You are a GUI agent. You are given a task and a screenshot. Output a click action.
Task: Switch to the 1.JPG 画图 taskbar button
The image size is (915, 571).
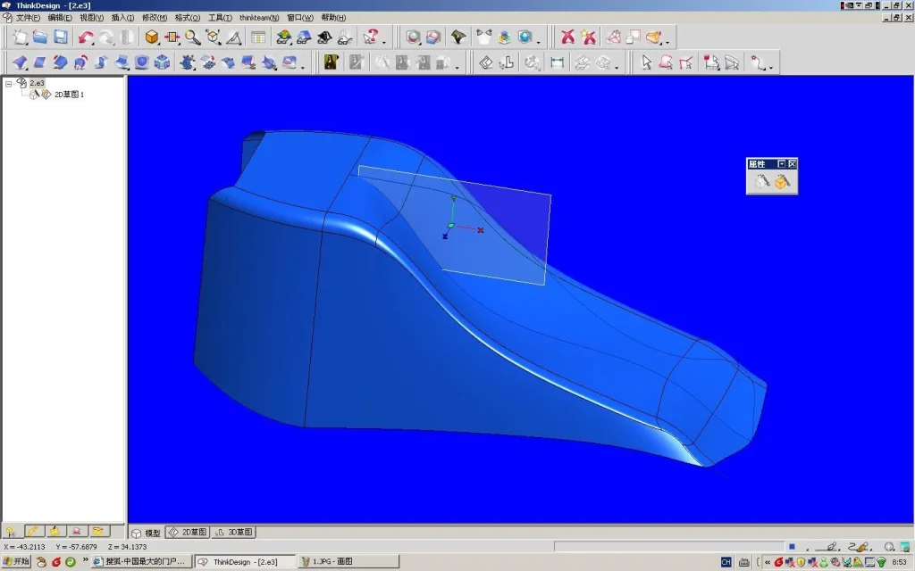[349, 562]
